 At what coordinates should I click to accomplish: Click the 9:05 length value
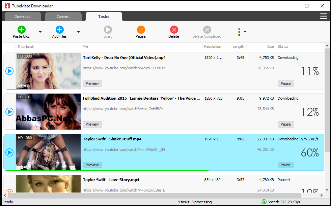pyautogui.click(x=241, y=98)
